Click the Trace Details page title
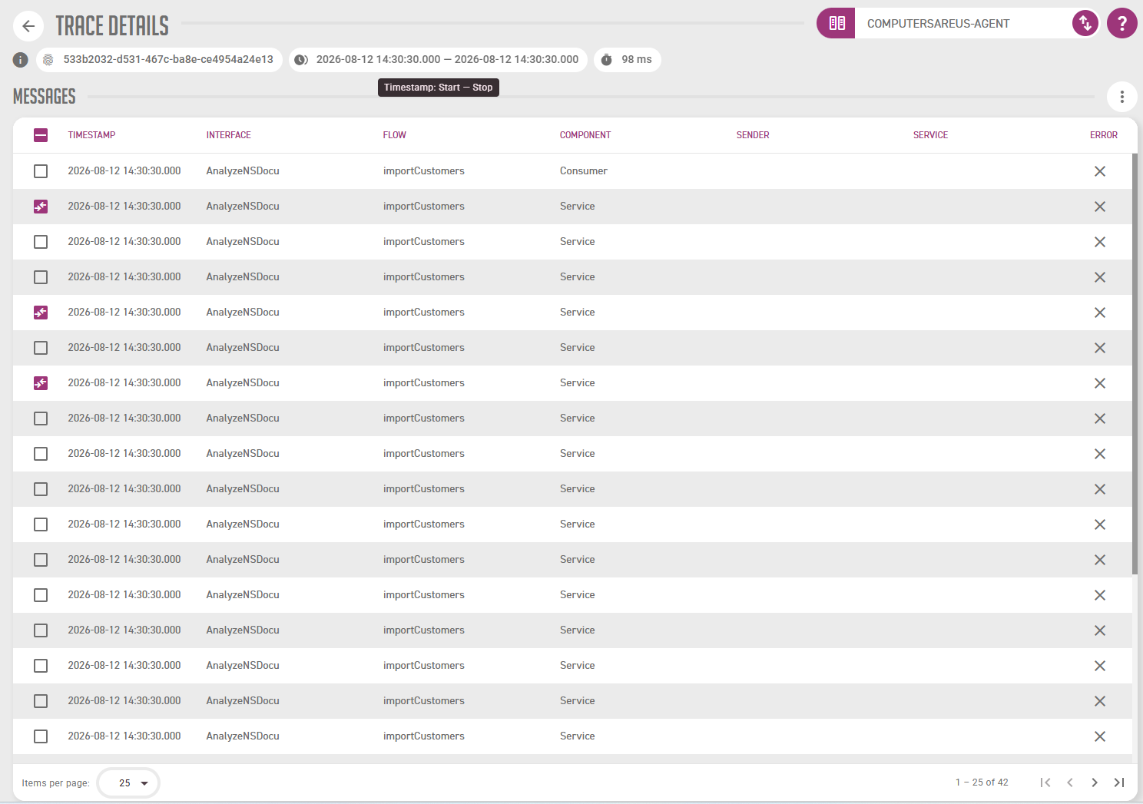This screenshot has height=804, width=1143. (x=112, y=26)
